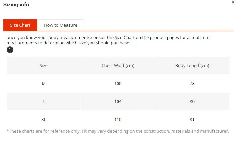Click chest width value 104

coord(118,102)
